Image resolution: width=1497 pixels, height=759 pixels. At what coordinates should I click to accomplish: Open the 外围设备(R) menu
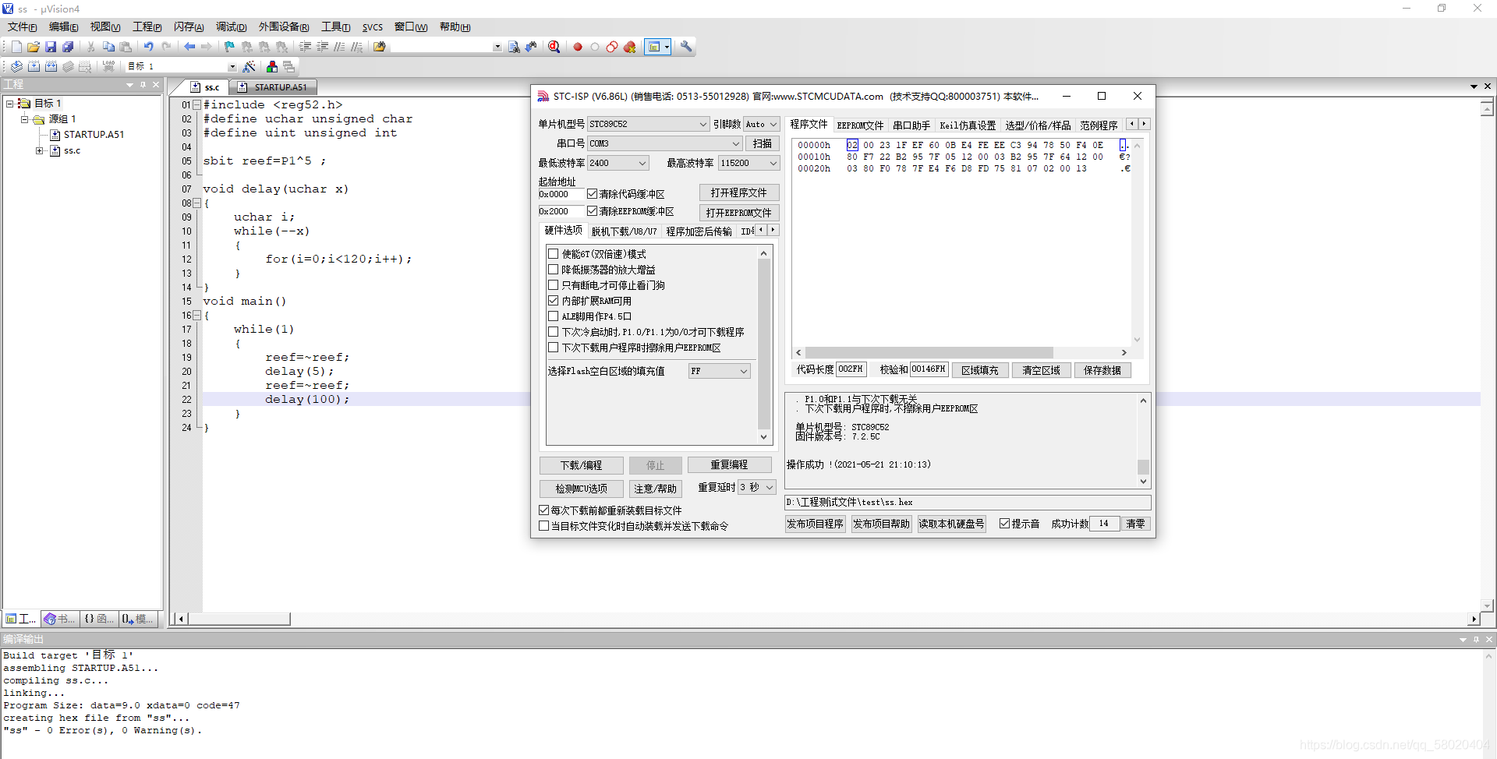tap(284, 27)
